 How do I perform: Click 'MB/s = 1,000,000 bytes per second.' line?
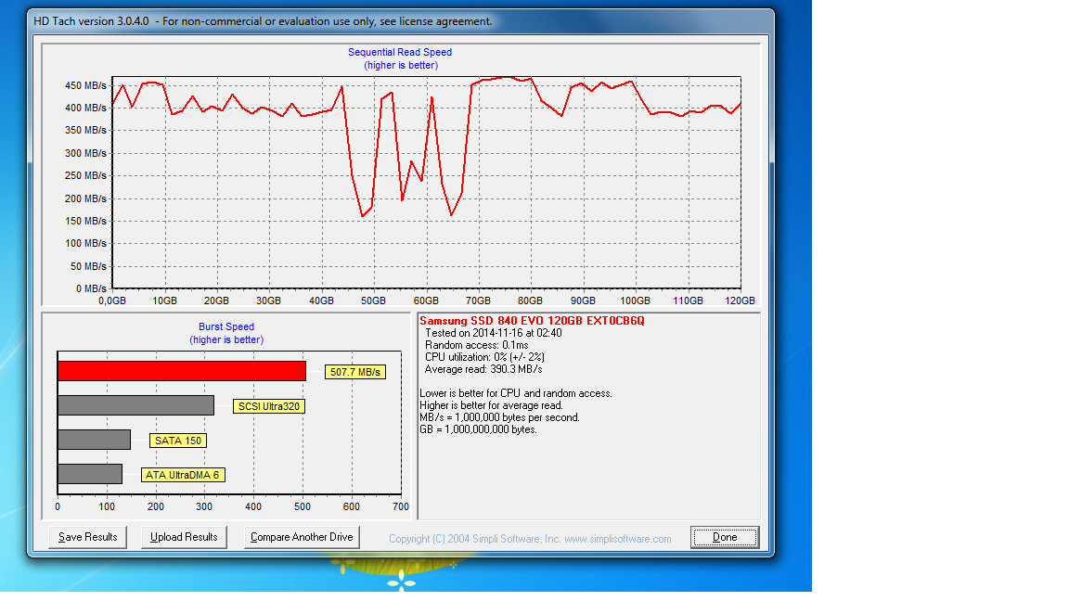(x=500, y=417)
